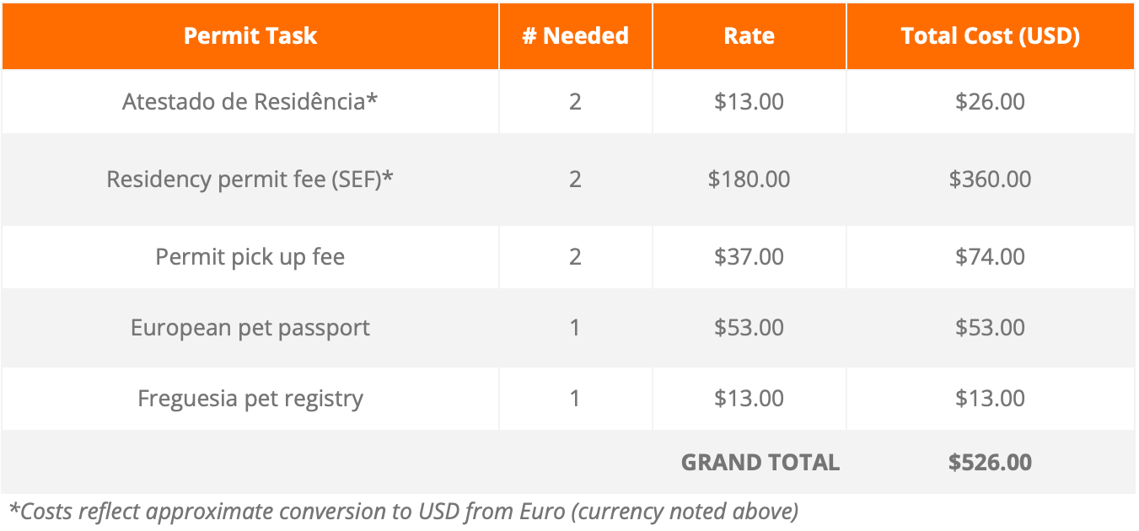Click the $180.00 rate value

point(749,179)
